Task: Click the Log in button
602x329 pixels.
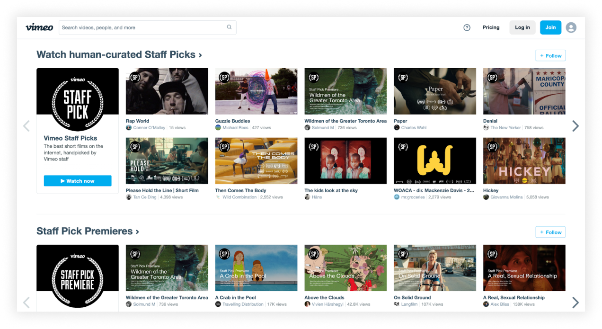Action: (x=522, y=27)
